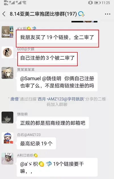
Task: Tap the back arrow in chat header
Action: pyautogui.click(x=4, y=14)
